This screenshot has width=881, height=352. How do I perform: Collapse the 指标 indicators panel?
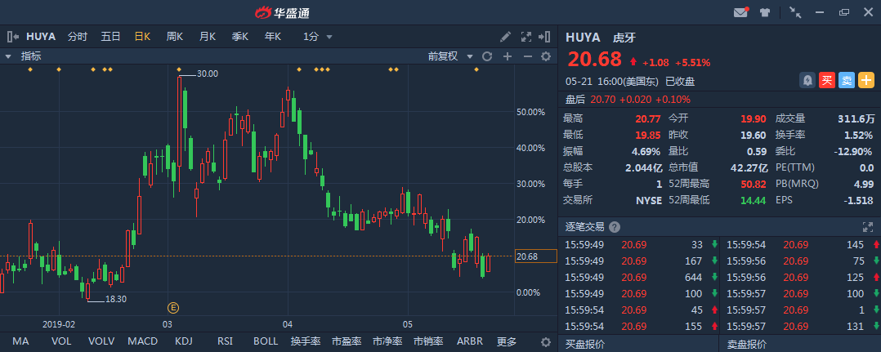coord(8,56)
